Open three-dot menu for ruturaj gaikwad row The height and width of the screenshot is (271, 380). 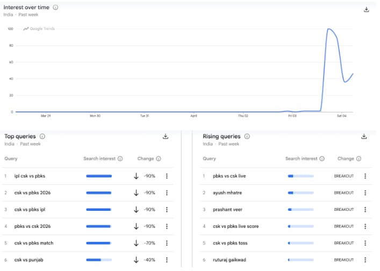pos(365,260)
